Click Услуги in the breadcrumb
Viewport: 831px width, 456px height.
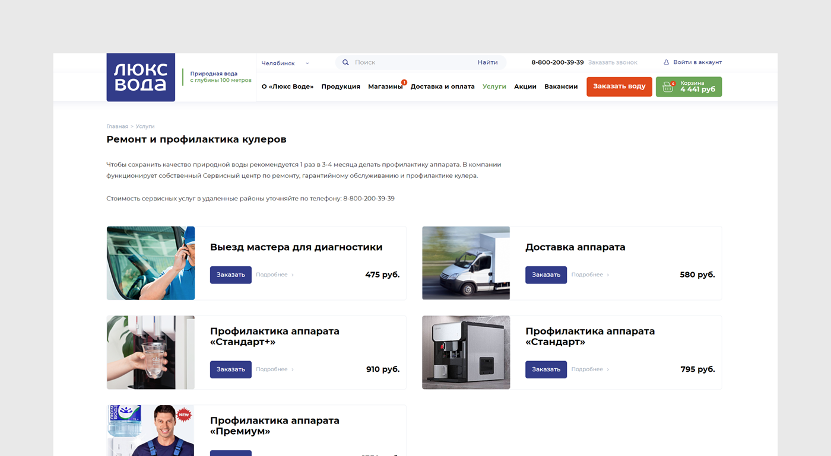point(145,126)
